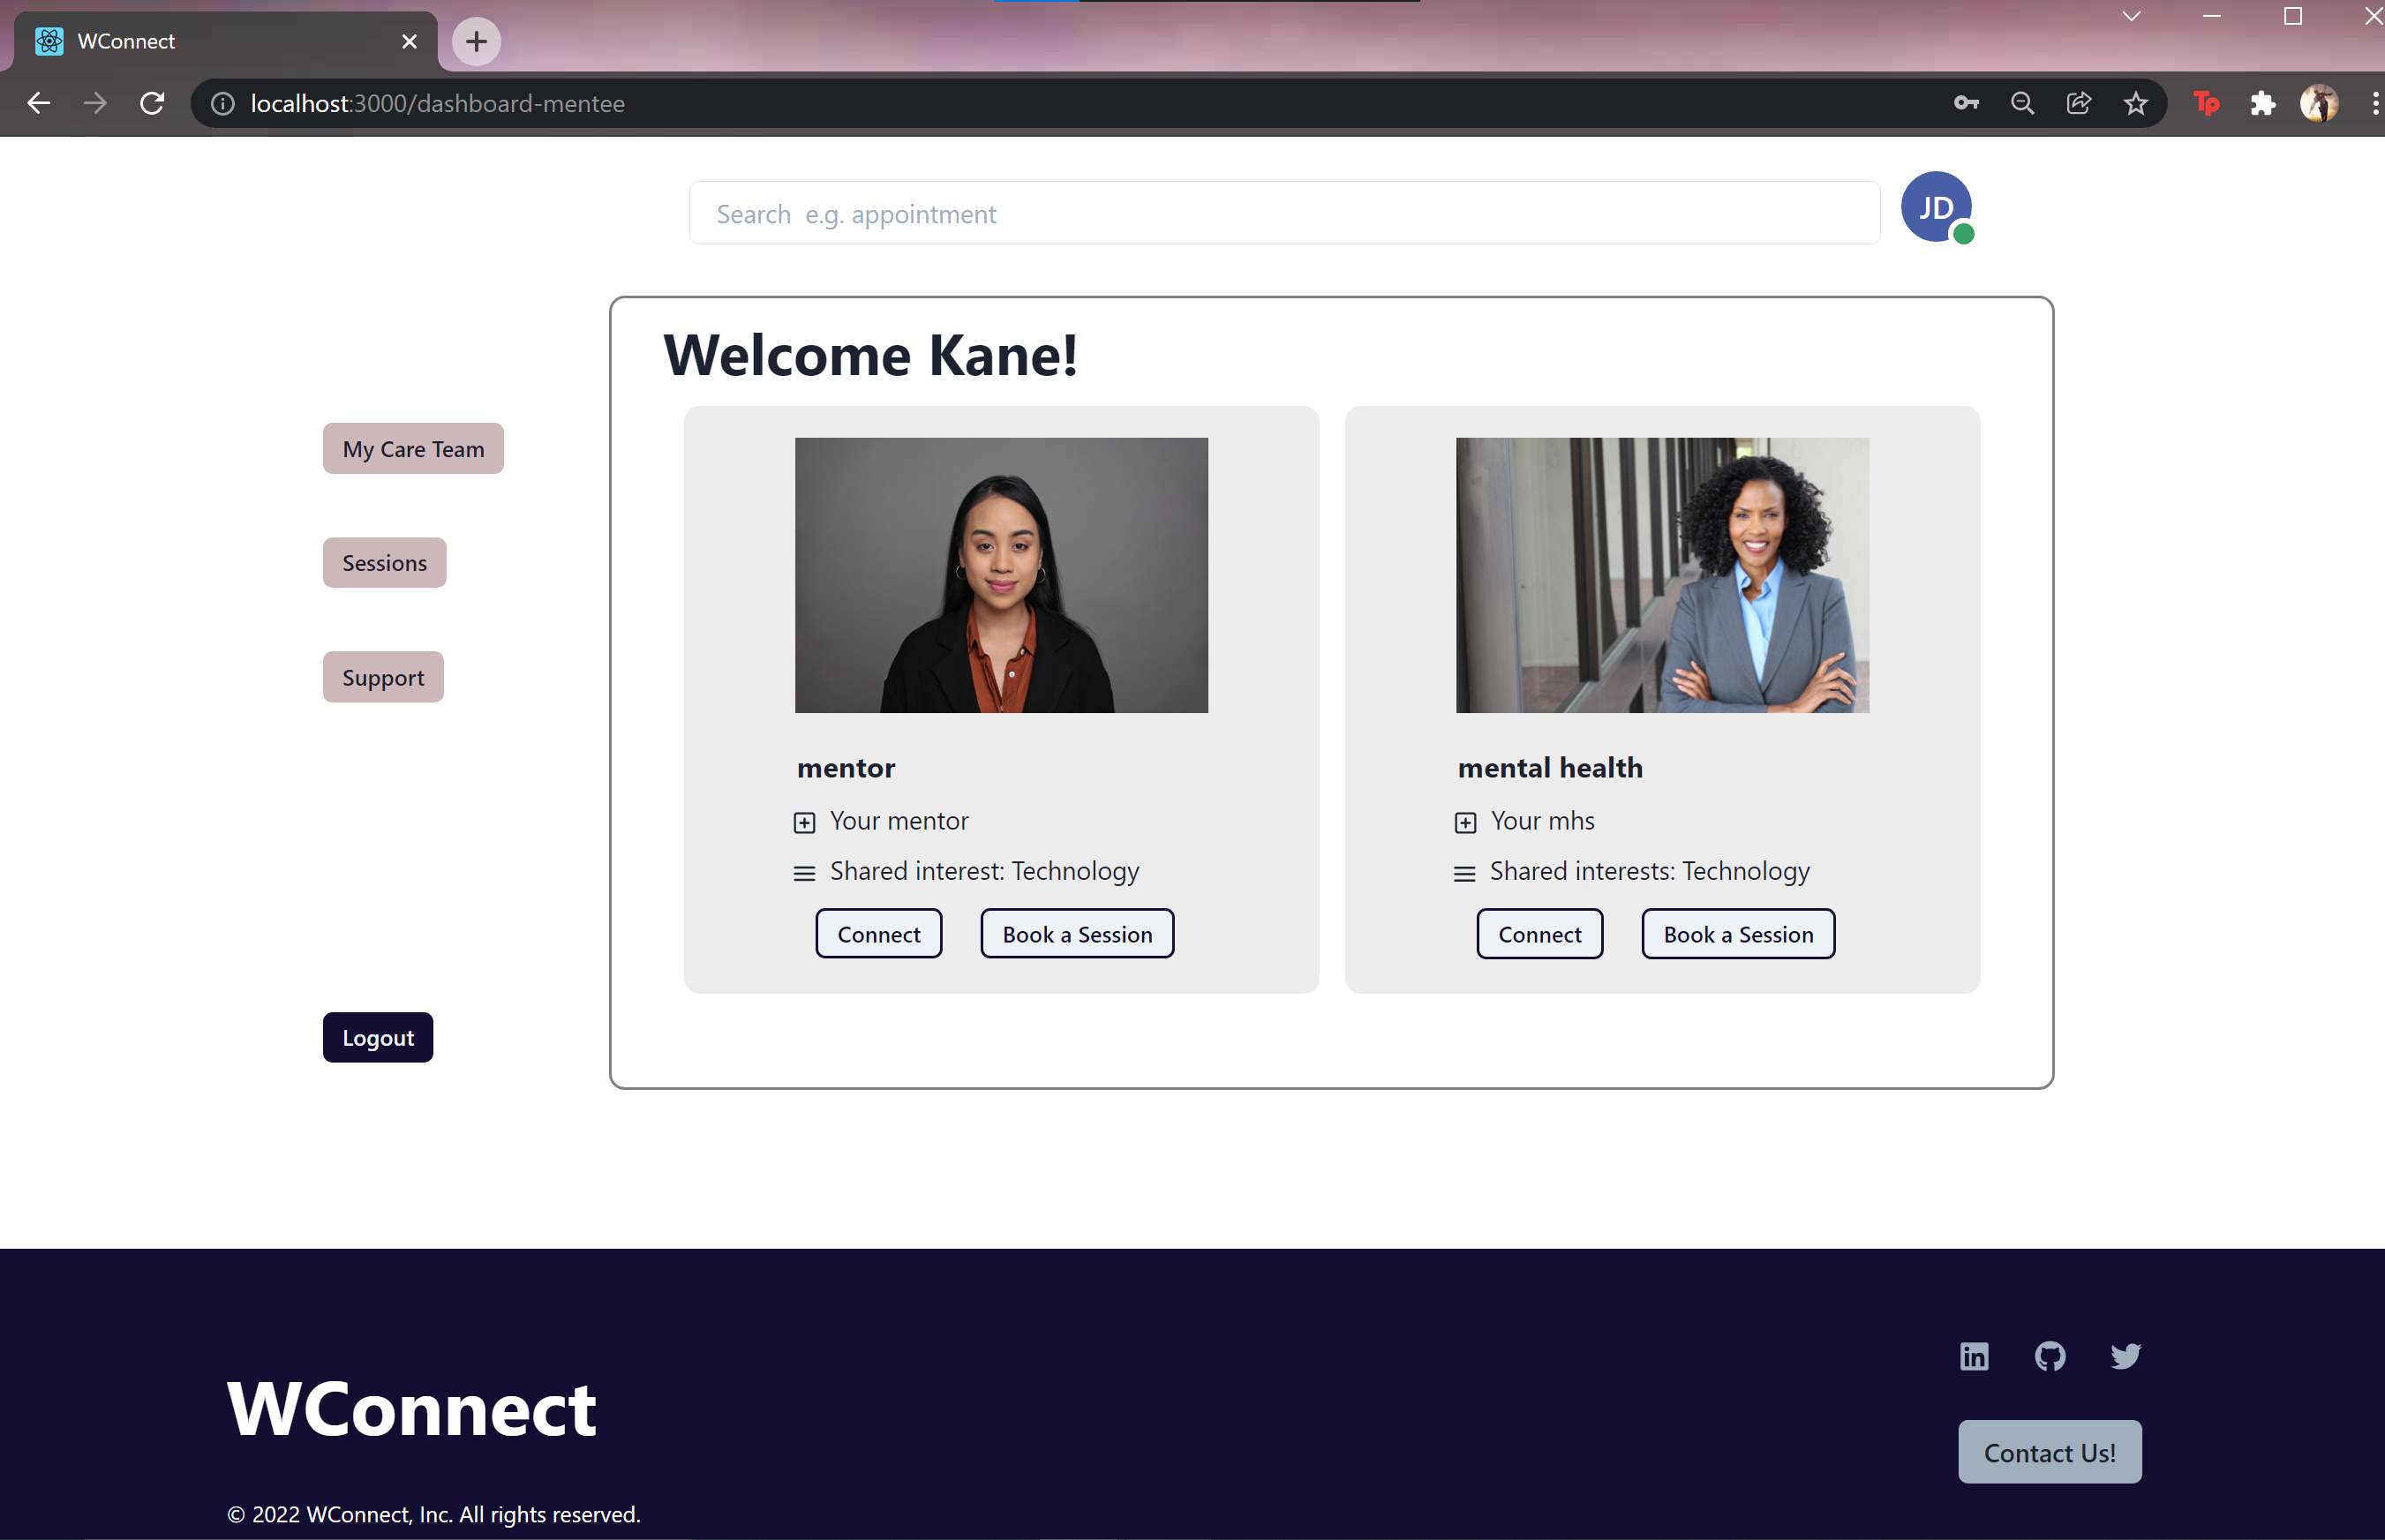The image size is (2385, 1540).
Task: Click the mentor's profile photo
Action: coord(1001,575)
